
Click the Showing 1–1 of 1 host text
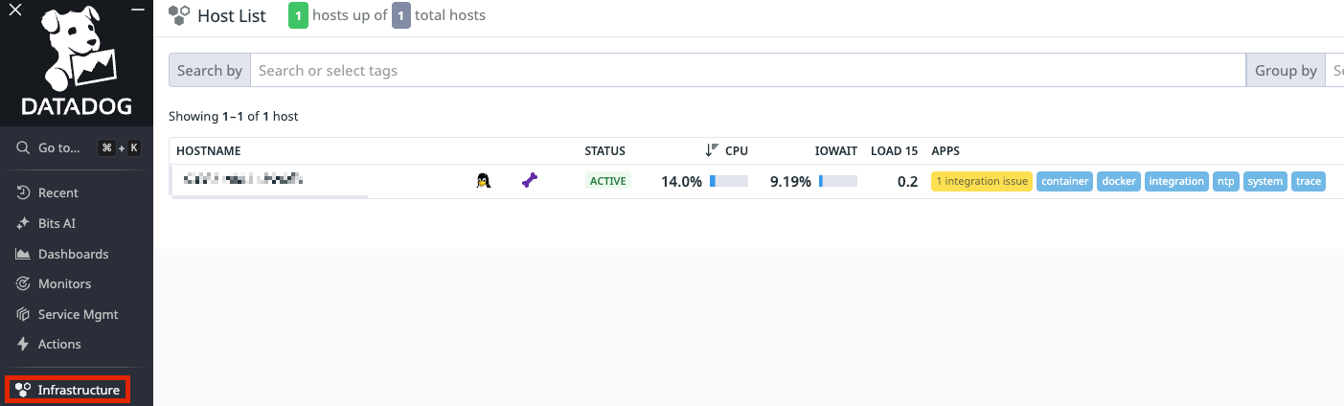pyautogui.click(x=234, y=117)
